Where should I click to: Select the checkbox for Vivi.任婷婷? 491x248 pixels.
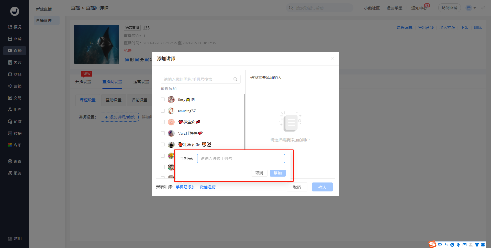click(x=163, y=133)
